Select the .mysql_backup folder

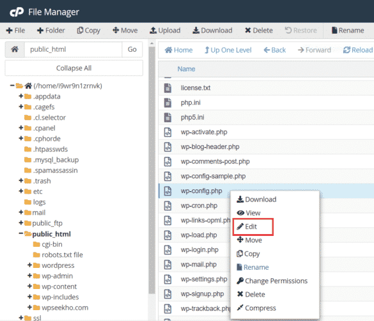point(52,160)
